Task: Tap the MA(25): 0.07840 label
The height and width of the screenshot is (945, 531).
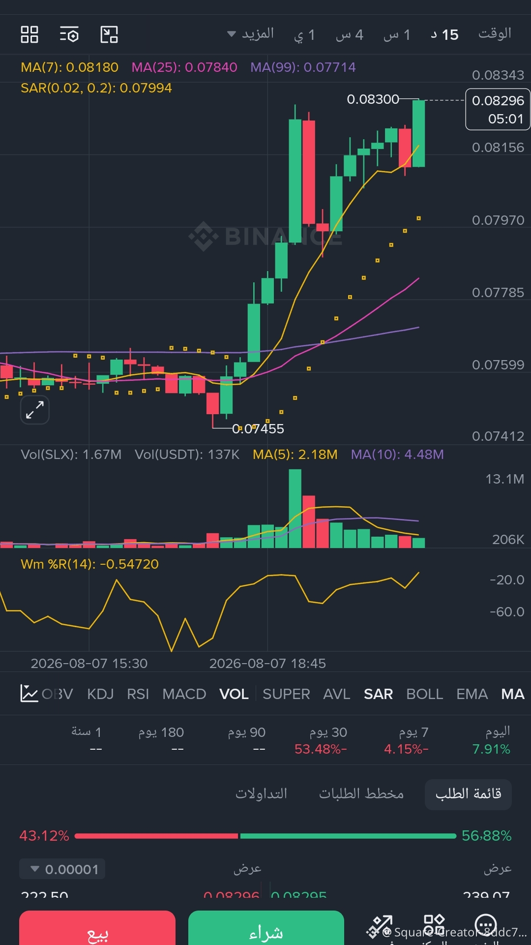Action: tap(184, 67)
